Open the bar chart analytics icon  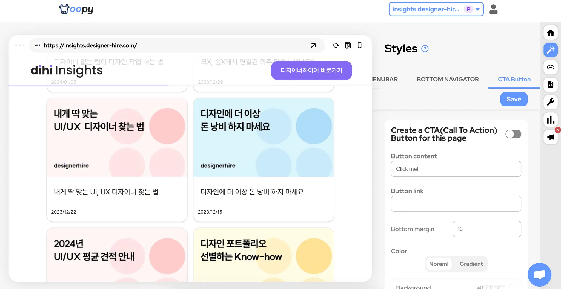point(551,119)
